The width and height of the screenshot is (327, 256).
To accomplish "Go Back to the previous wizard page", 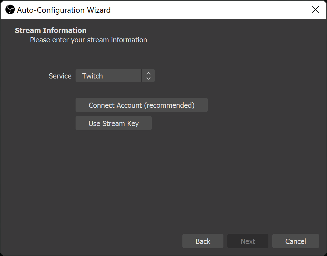I will [x=203, y=241].
